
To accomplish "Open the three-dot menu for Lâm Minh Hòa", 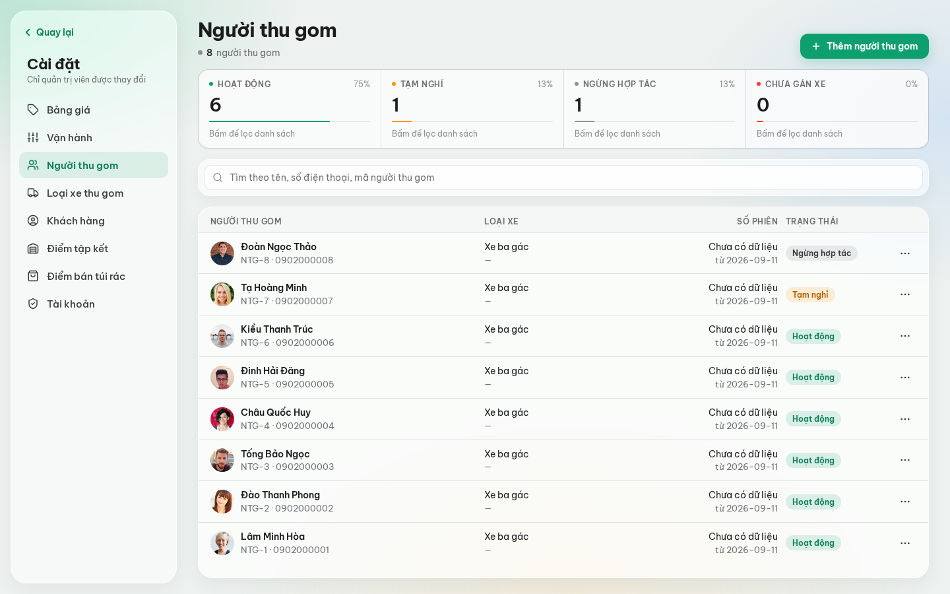I will [x=905, y=543].
